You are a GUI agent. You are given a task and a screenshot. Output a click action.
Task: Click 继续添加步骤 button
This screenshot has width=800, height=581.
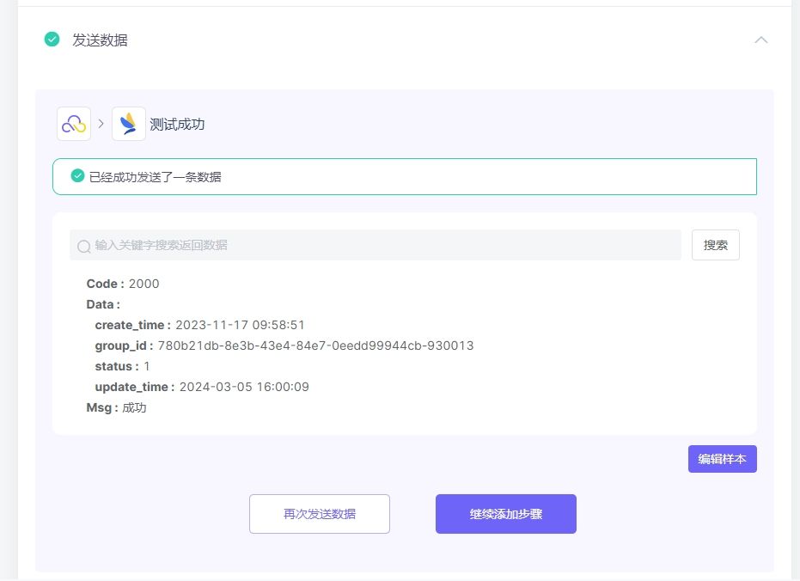tap(505, 514)
